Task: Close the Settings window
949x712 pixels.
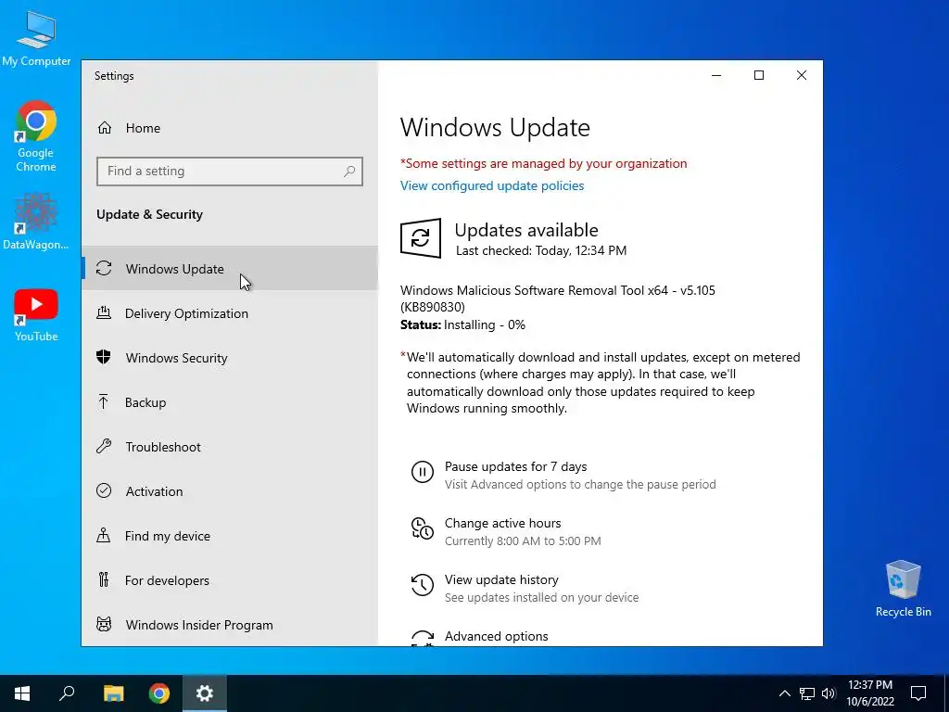Action: (x=802, y=75)
